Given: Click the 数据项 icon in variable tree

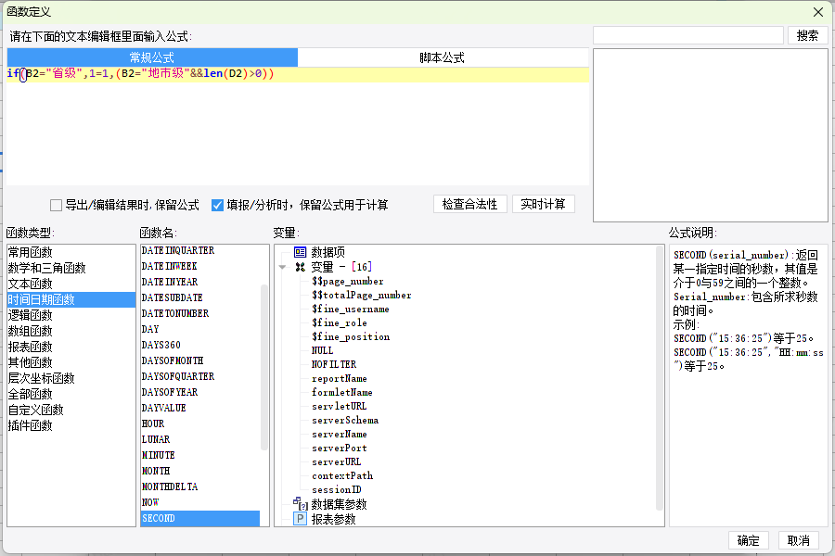Looking at the screenshot, I should tap(301, 252).
